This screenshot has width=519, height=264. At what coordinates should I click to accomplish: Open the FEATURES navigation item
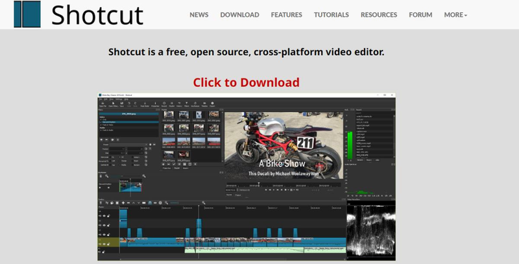[285, 14]
